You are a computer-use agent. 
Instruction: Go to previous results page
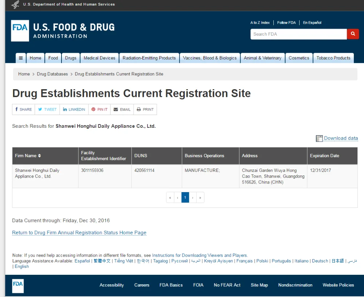tap(178, 197)
